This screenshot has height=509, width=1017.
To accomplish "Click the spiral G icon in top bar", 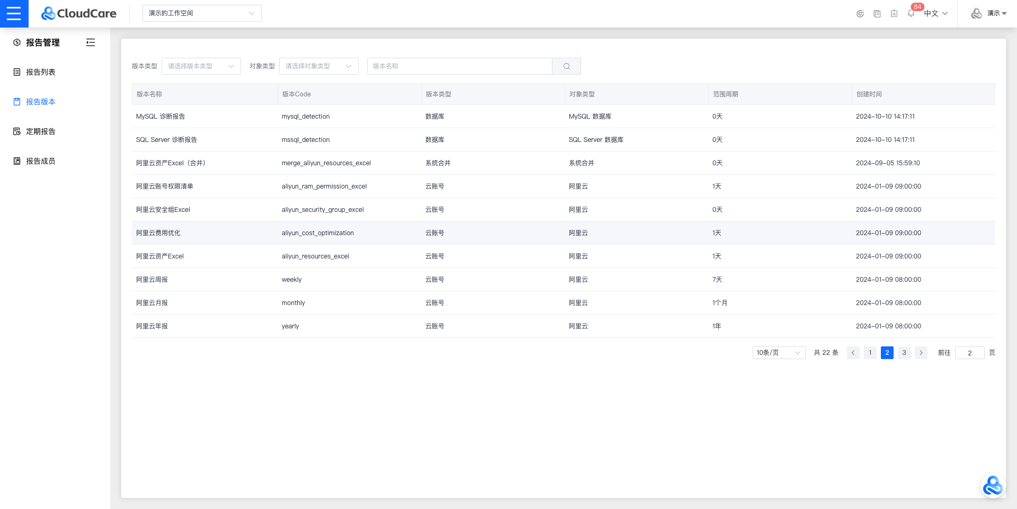I will [x=860, y=14].
